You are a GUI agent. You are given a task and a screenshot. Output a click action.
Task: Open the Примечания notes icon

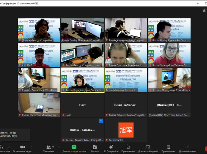168,147
